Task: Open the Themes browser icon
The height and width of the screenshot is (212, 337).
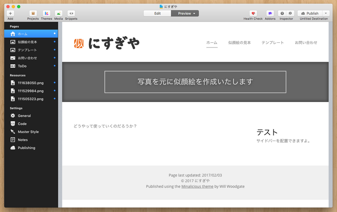Action: tap(46, 13)
